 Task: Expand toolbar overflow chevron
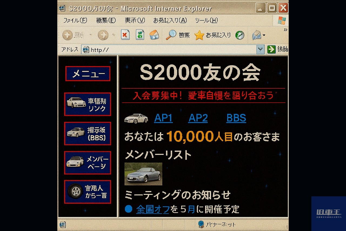[x=285, y=30]
